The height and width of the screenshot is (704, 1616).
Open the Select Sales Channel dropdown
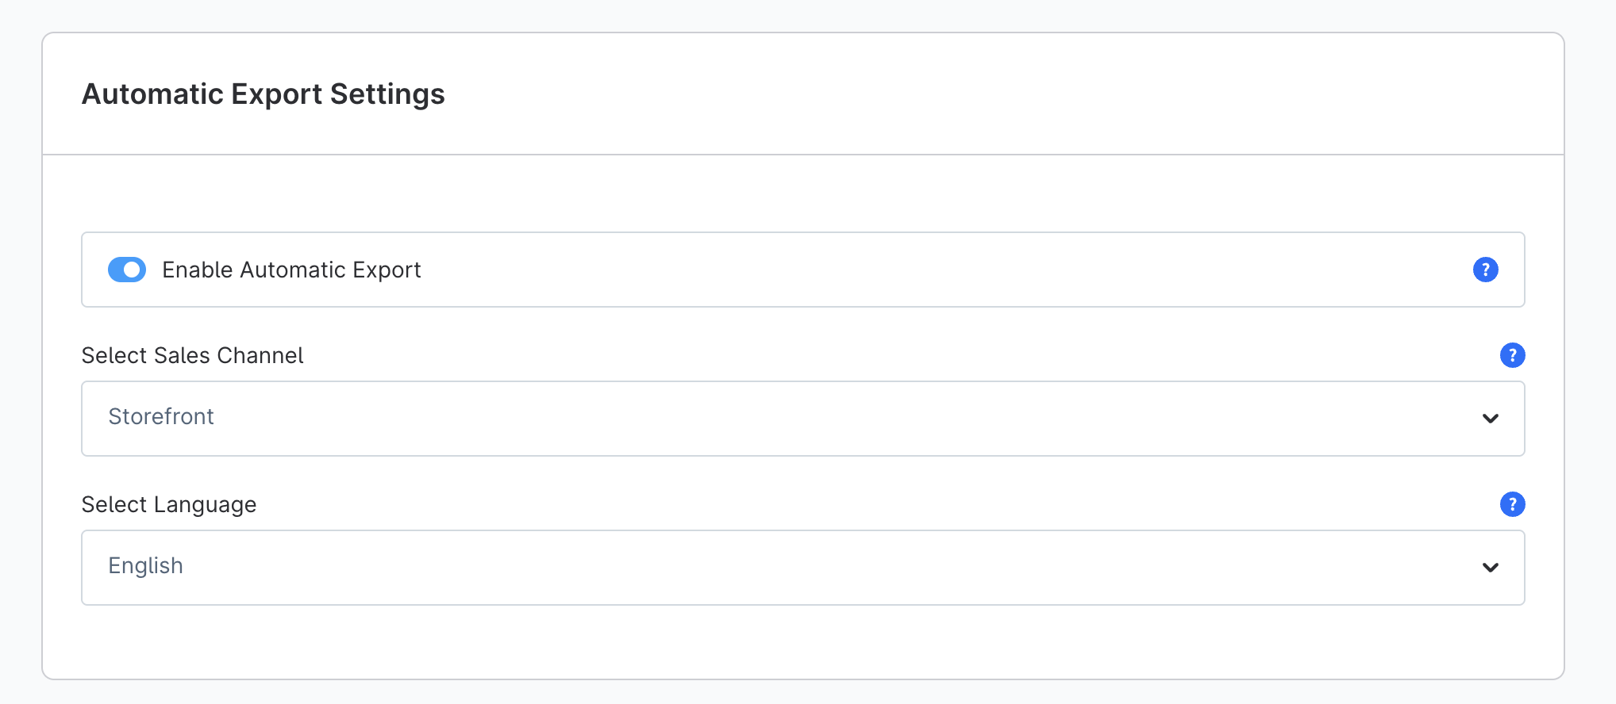(802, 419)
